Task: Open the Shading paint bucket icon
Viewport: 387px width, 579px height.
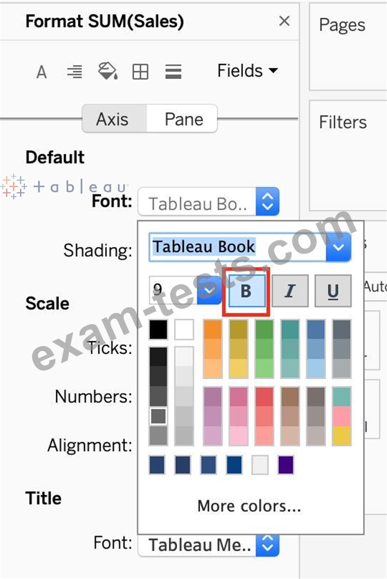Action: 108,71
